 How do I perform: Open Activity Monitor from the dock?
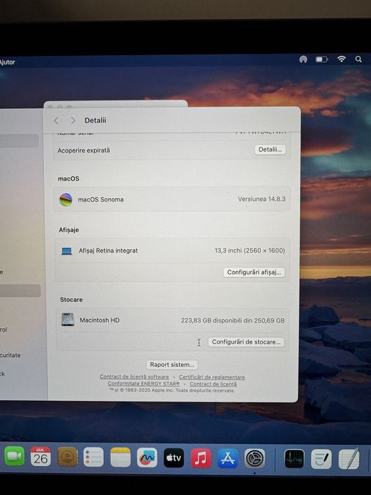294,459
